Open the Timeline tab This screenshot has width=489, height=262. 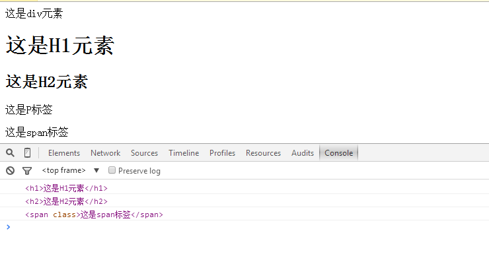(184, 153)
